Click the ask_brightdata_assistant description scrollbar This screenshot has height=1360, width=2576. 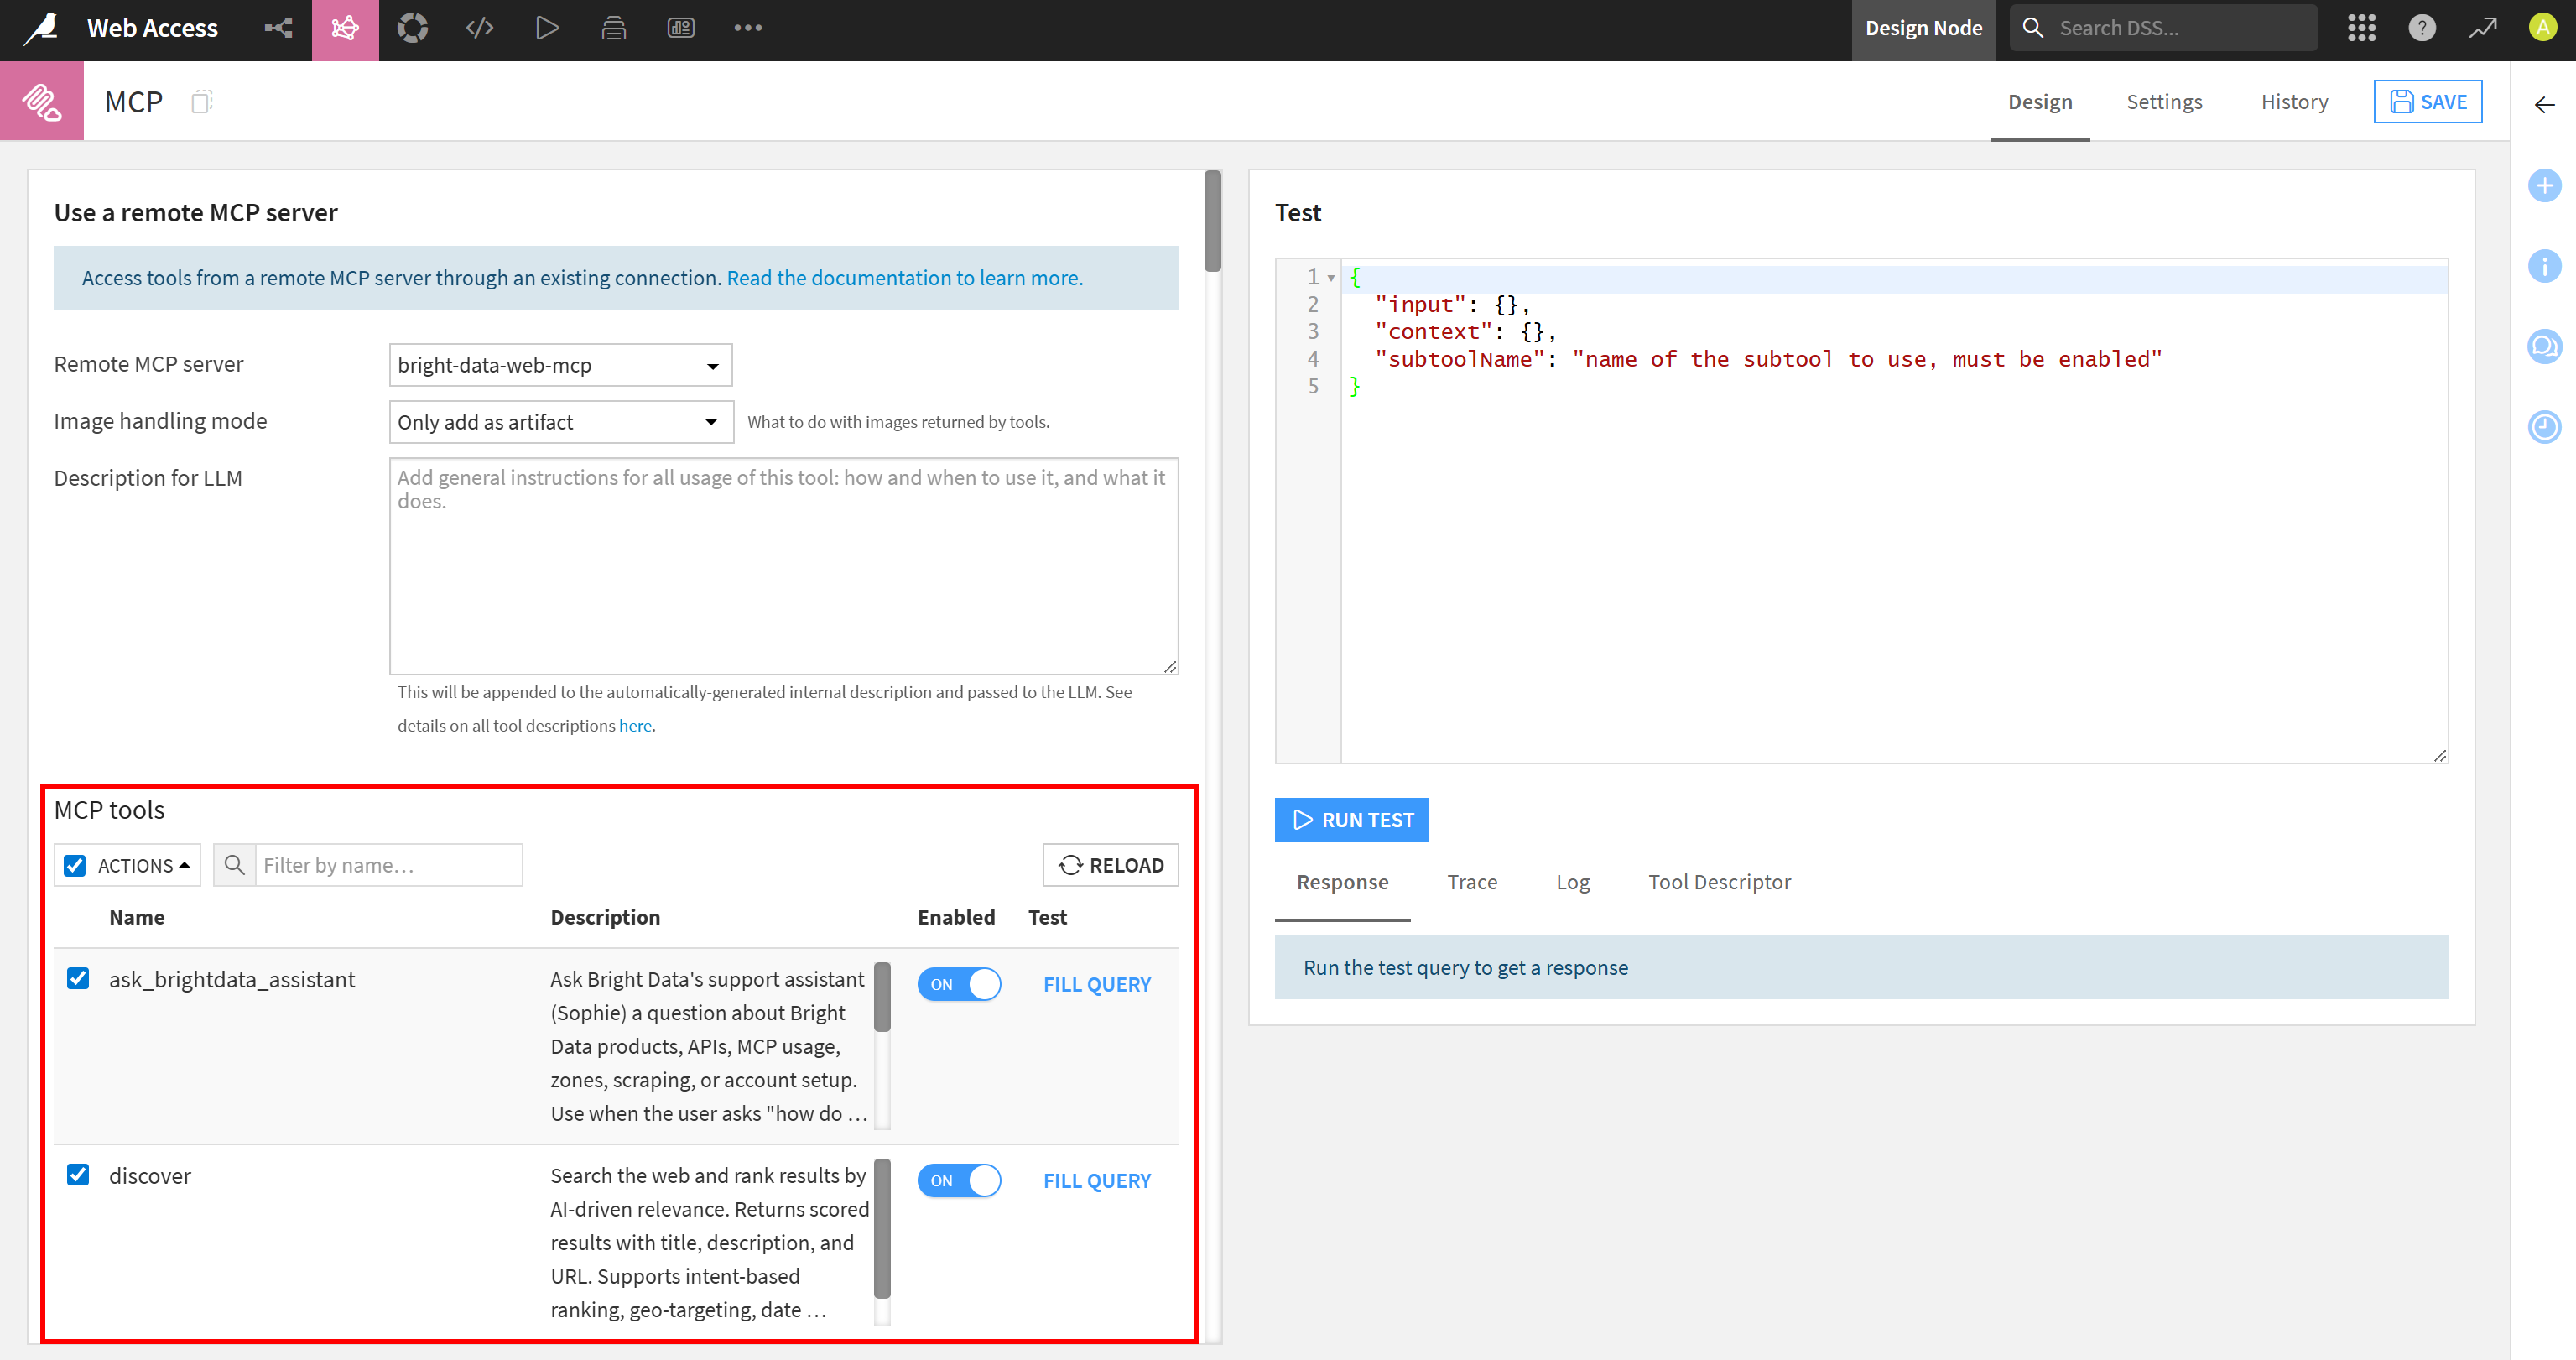pyautogui.click(x=882, y=997)
